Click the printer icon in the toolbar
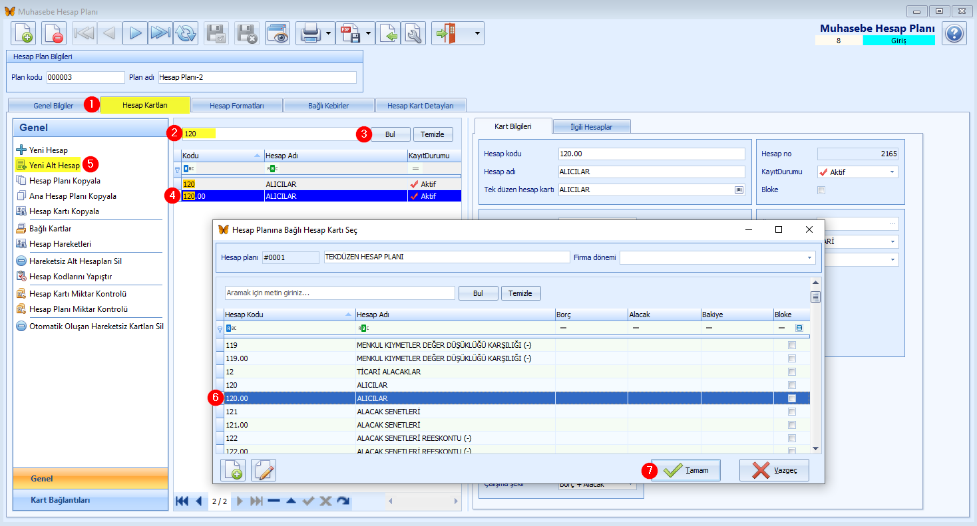The image size is (977, 526). (311, 33)
